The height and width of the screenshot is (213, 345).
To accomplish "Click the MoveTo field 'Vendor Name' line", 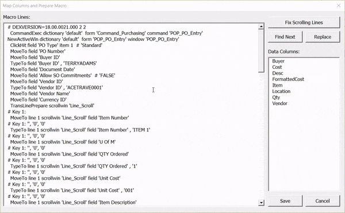I will point(40,94).
